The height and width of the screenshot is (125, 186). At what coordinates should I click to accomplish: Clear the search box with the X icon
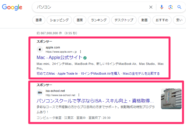click(151, 7)
